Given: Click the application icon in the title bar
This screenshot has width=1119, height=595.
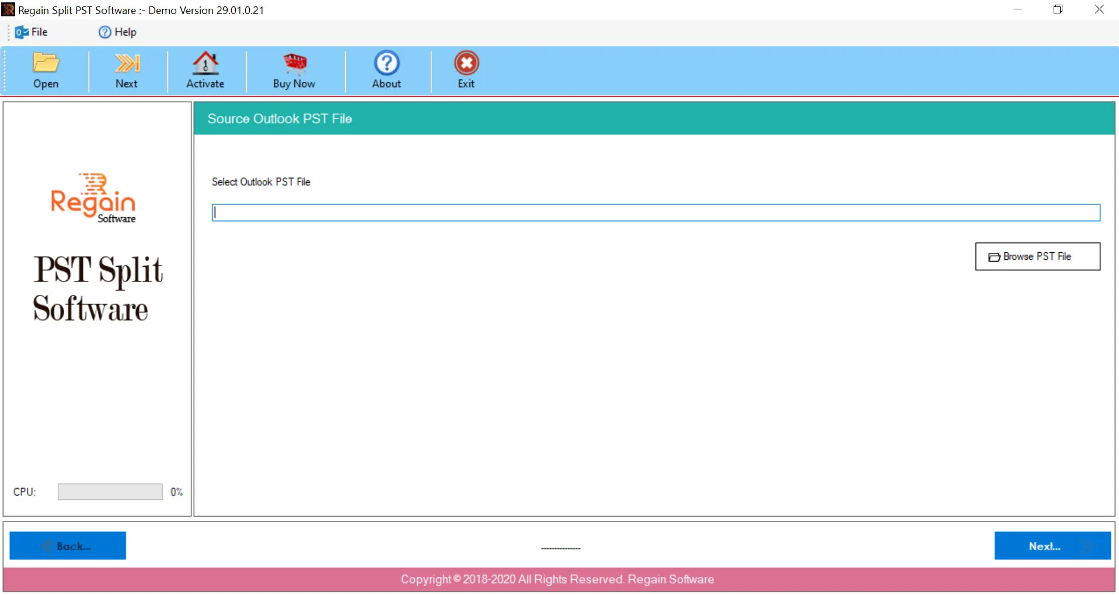Looking at the screenshot, I should [8, 9].
